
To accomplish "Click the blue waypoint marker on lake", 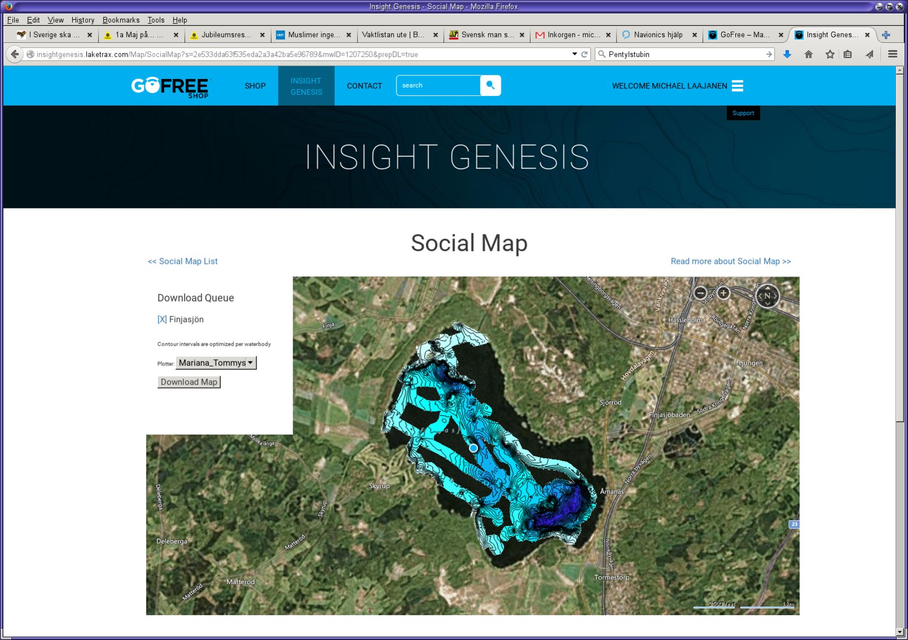I will (473, 448).
